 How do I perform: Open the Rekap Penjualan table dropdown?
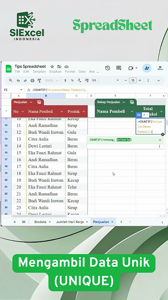[124, 102]
